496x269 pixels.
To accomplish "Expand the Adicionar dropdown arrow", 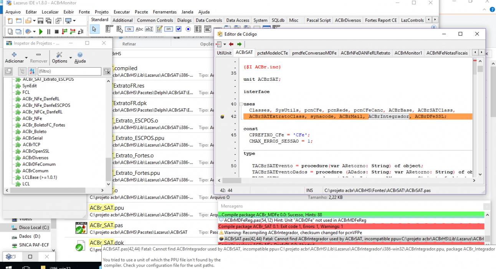I will pos(26,58).
